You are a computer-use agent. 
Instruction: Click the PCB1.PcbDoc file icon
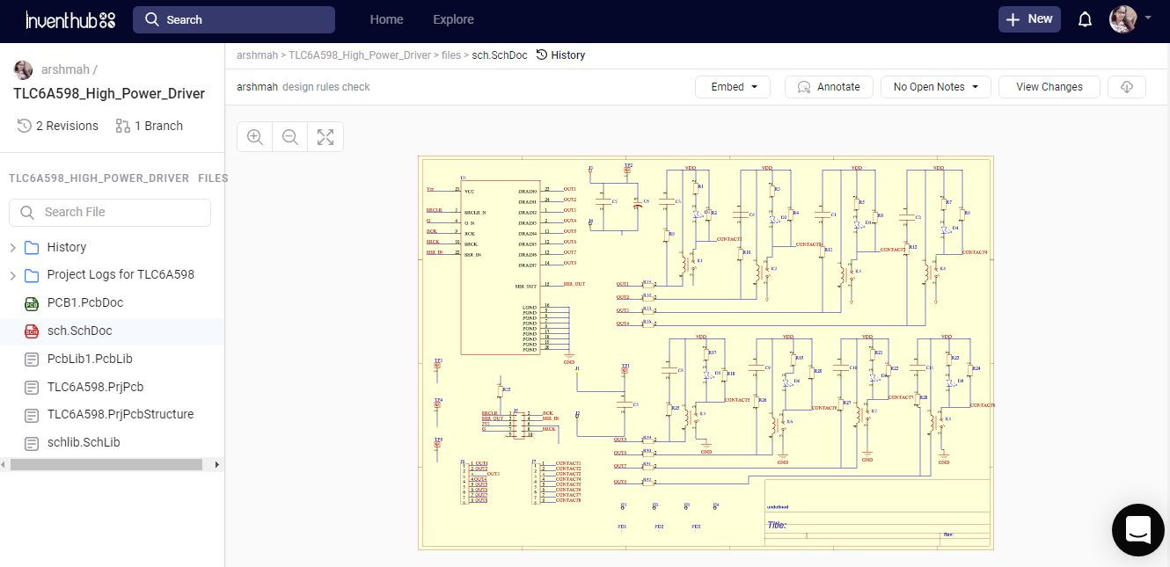click(32, 303)
